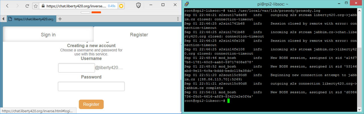This screenshot has width=364, height=114.
Task: Bookmark this page with the star icon
Action: (36, 6)
